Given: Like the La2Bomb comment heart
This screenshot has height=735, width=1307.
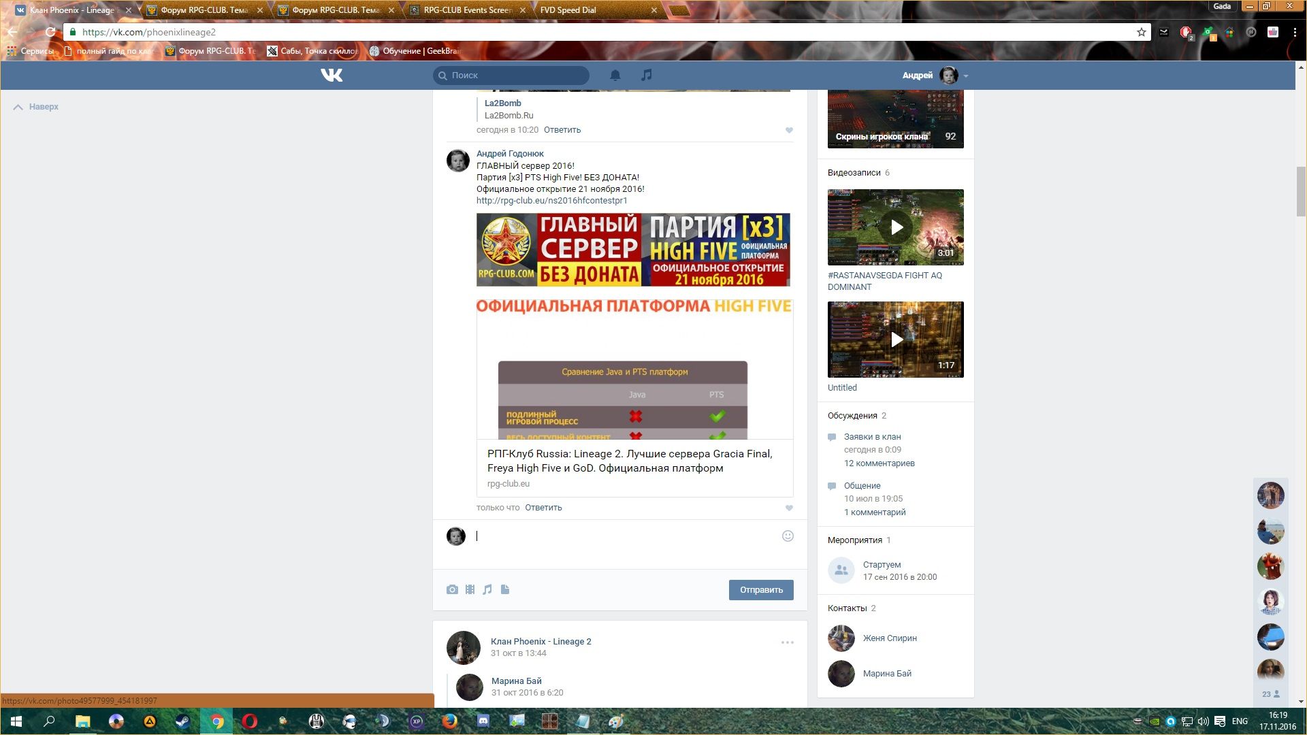Looking at the screenshot, I should coord(789,130).
